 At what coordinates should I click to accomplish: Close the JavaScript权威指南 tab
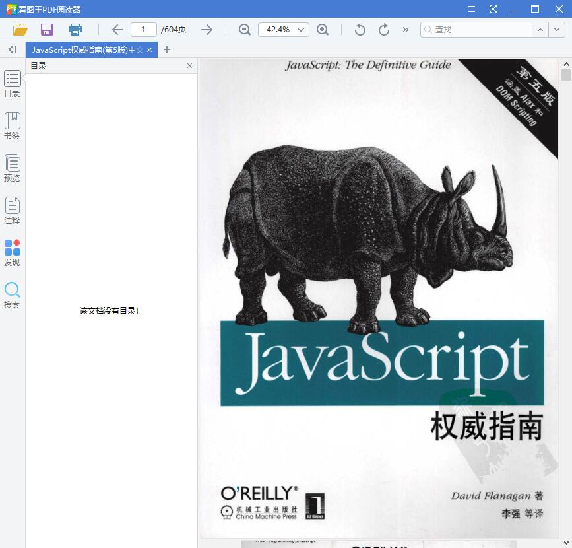(x=150, y=50)
